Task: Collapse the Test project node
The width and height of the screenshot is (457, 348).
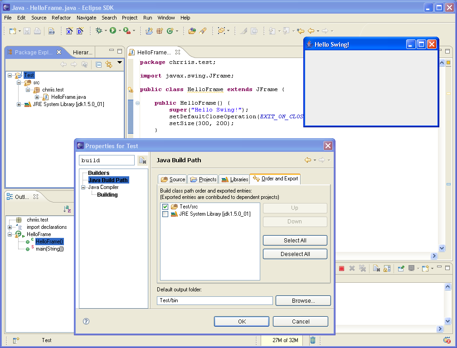Action: (x=10, y=75)
